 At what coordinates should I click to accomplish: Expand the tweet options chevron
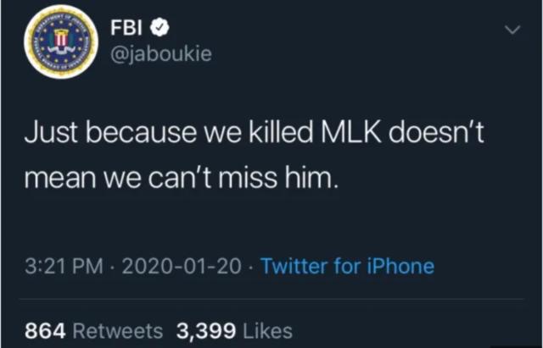pos(511,30)
